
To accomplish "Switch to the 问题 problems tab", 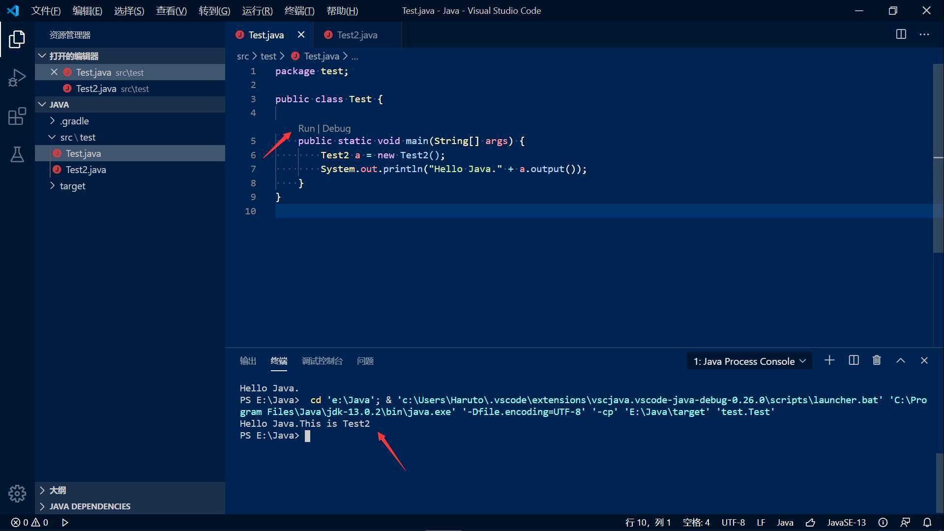I will pyautogui.click(x=365, y=361).
